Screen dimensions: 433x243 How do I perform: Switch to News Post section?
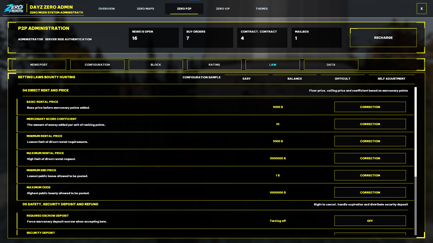[39, 65]
